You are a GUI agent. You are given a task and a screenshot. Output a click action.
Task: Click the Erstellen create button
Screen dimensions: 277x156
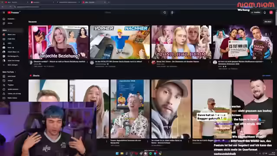pos(256,13)
